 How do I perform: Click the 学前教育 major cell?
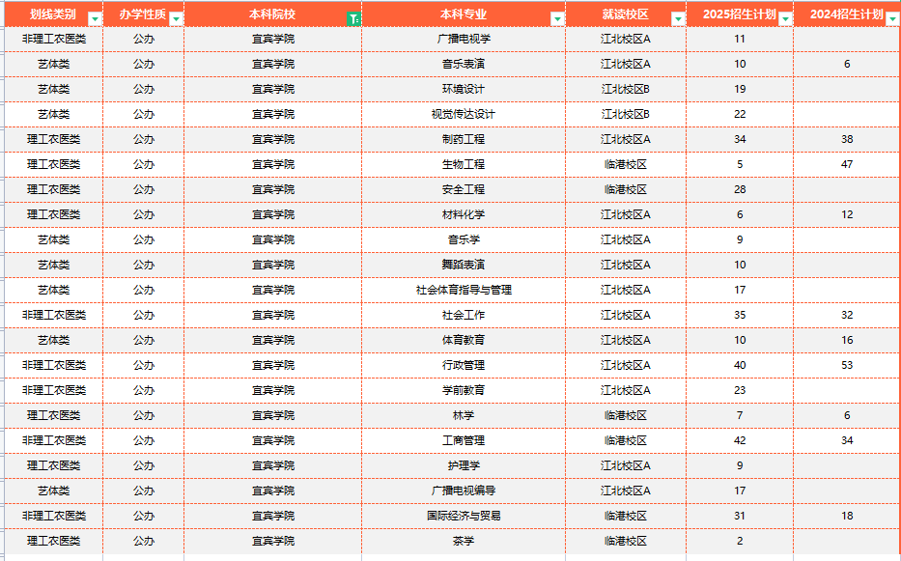[x=464, y=390]
